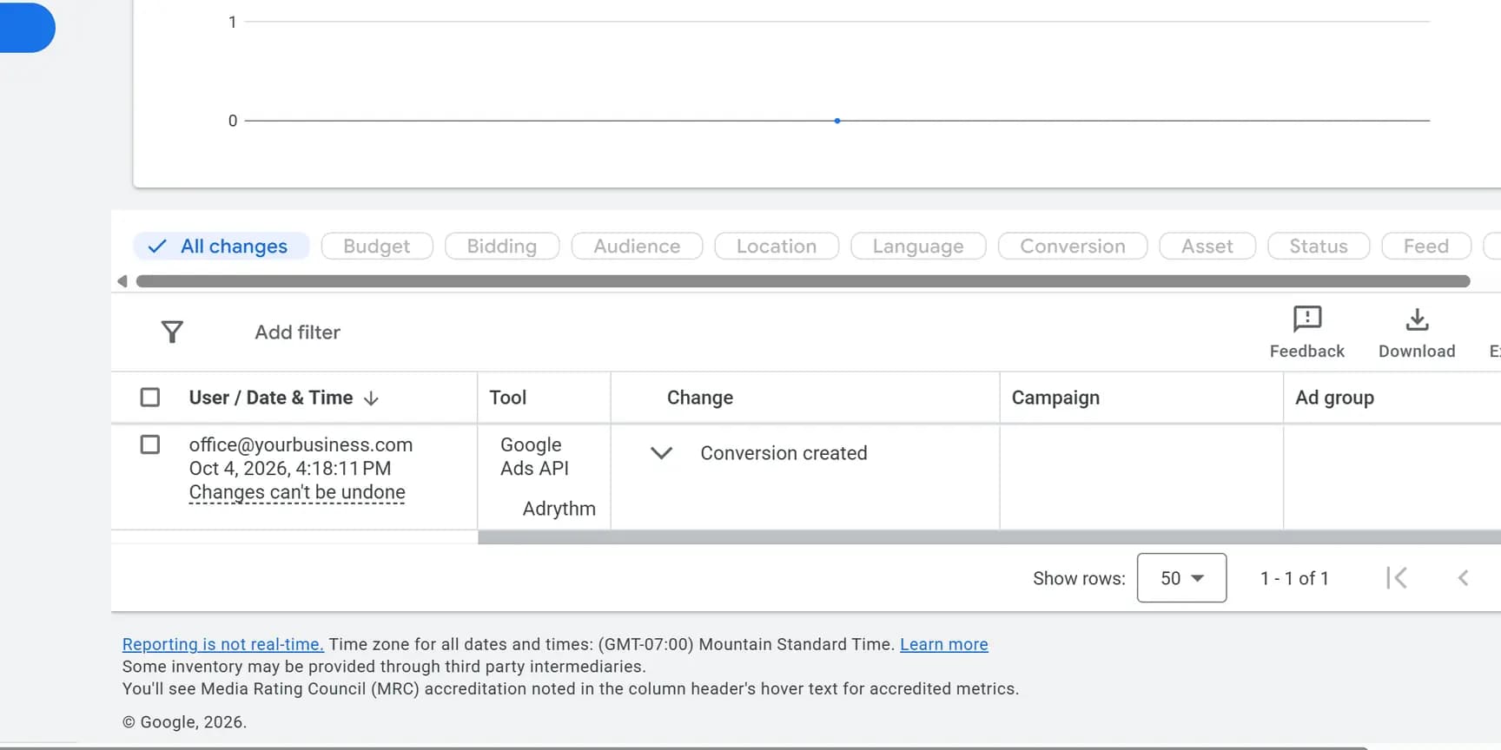This screenshot has width=1501, height=750.
Task: Click the Download icon
Action: pos(1417,319)
